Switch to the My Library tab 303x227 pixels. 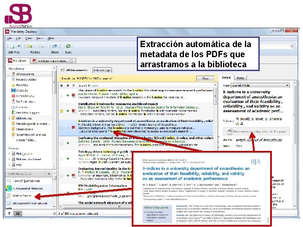[x=17, y=61]
